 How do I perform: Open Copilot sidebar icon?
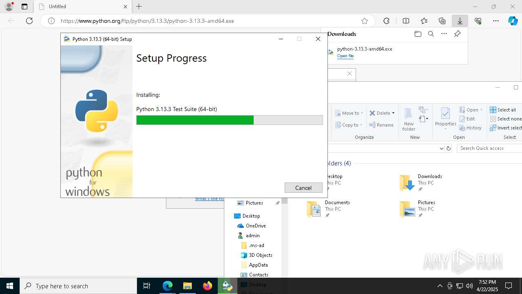[x=513, y=21]
